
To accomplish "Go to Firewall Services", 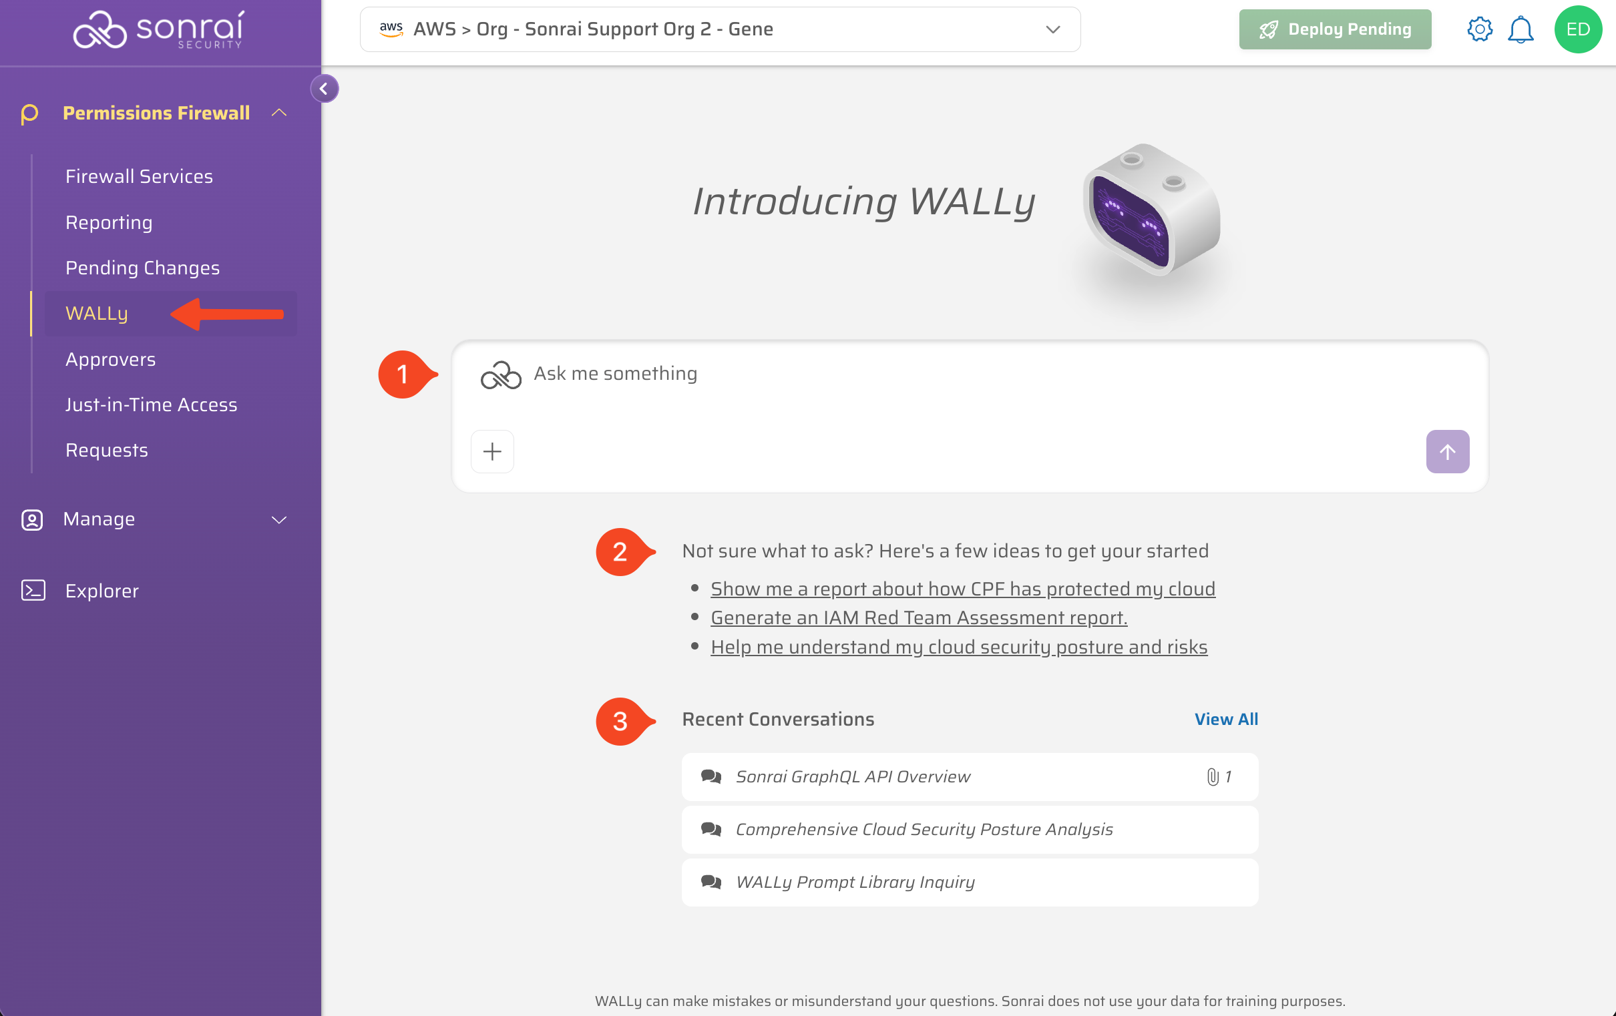I will (x=139, y=176).
